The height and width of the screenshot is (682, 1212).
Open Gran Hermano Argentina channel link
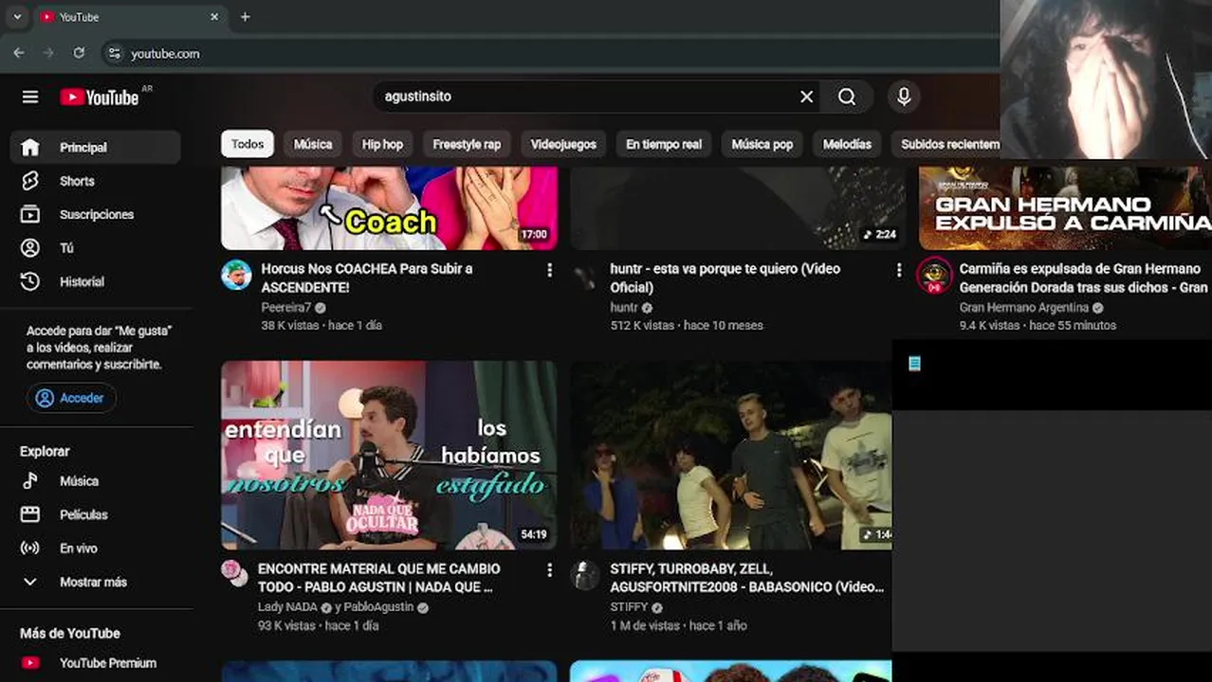1024,308
